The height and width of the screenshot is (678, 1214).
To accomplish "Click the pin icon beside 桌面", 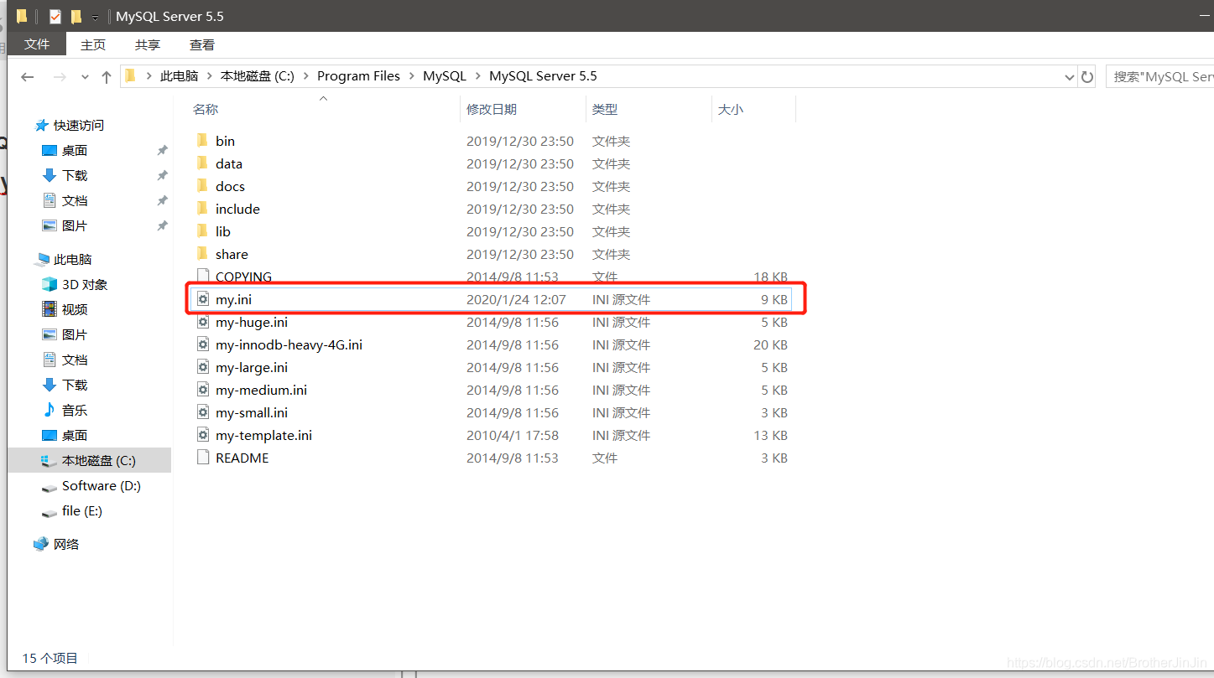I will [x=162, y=150].
